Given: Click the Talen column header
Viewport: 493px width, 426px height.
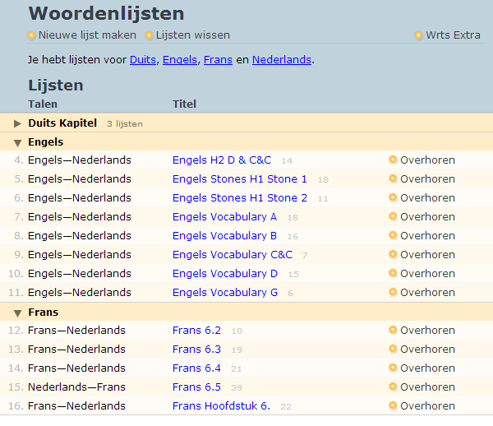Looking at the screenshot, I should click(43, 104).
